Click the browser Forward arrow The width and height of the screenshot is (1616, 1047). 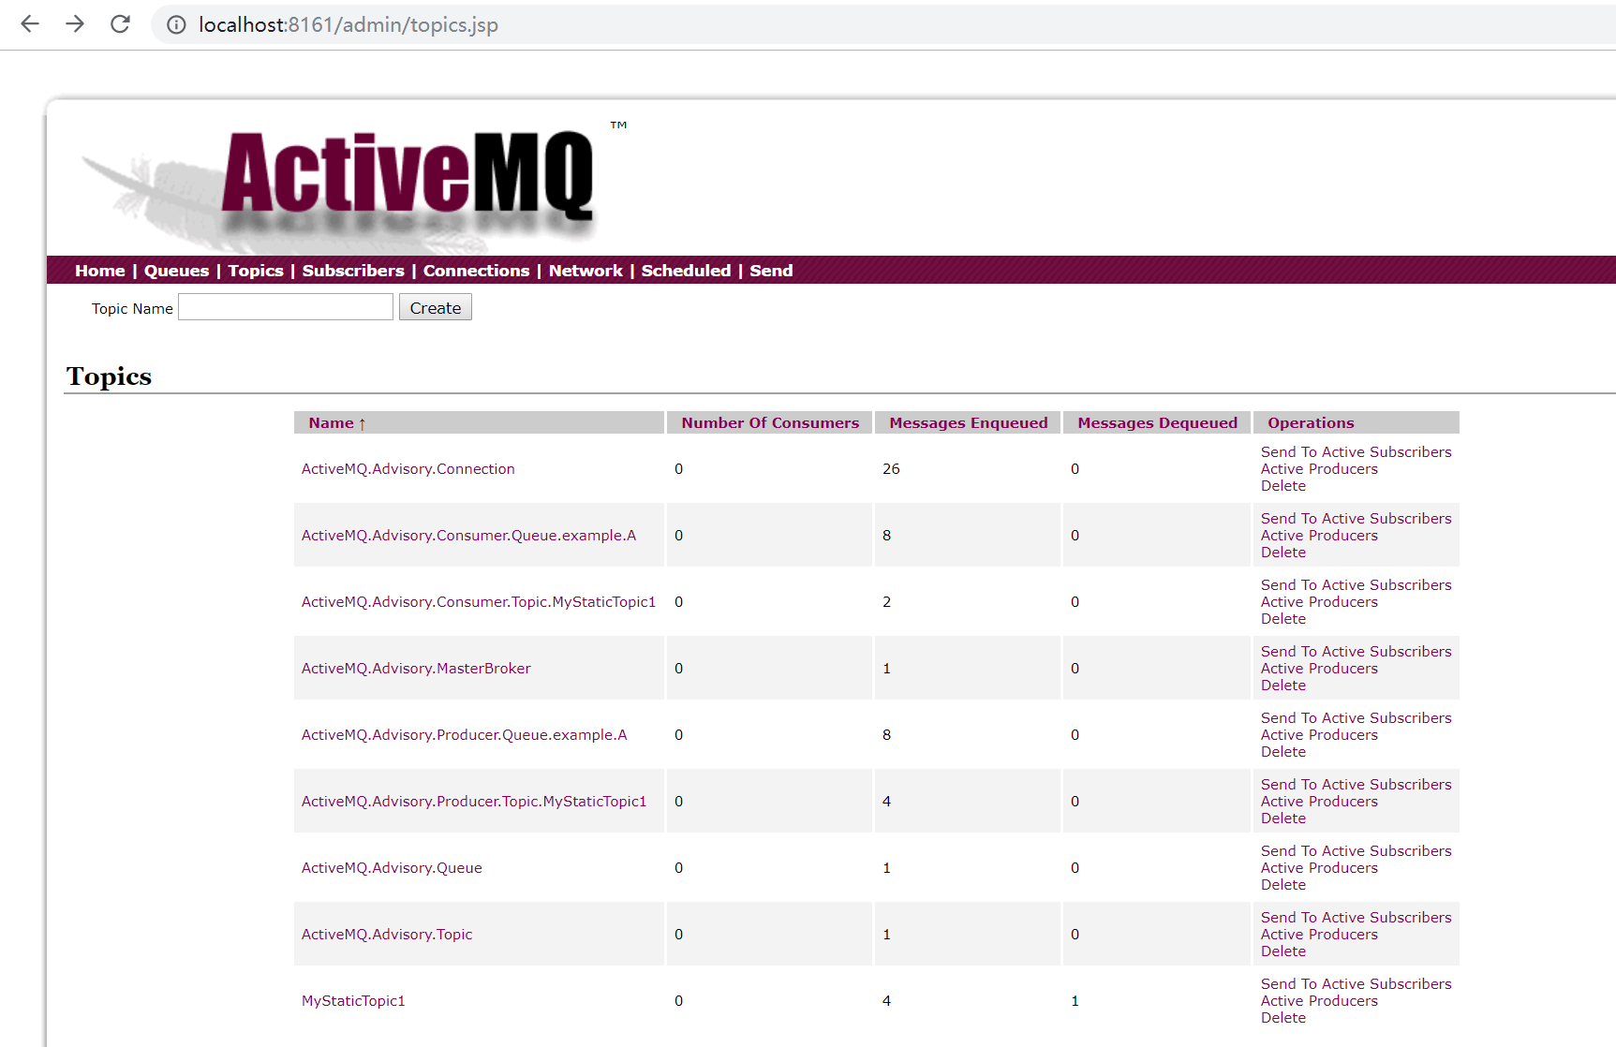click(x=75, y=24)
